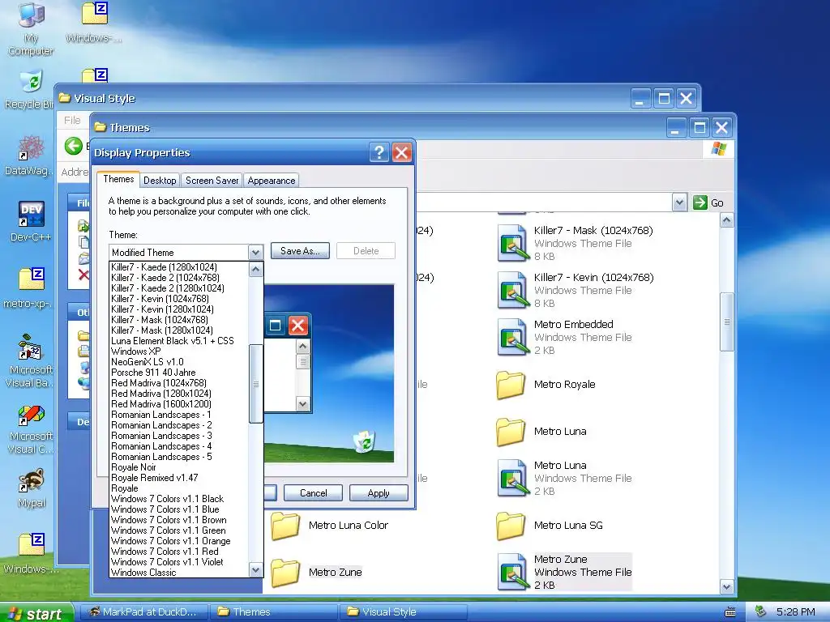The image size is (830, 622).
Task: Open the Metro Royale folder icon
Action: (x=511, y=385)
